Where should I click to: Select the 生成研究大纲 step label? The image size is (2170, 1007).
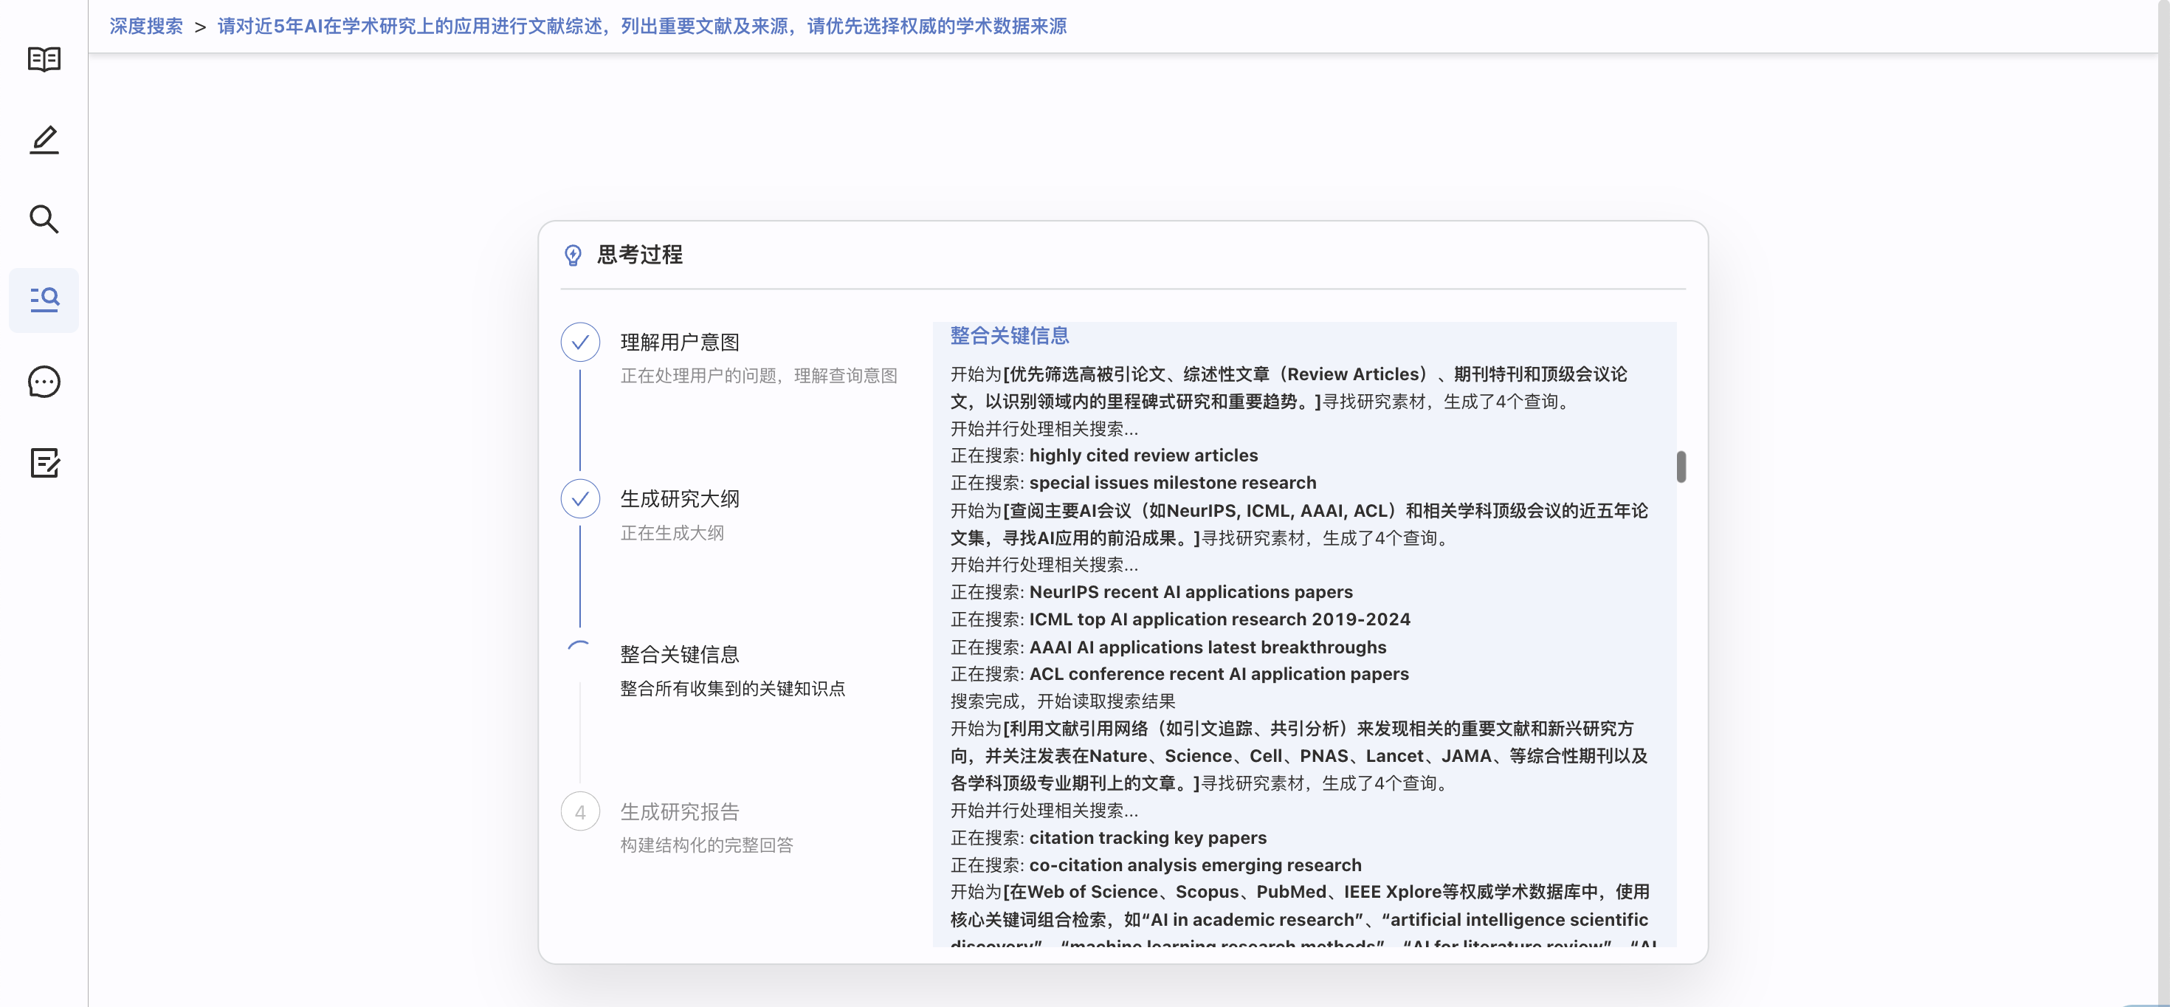click(x=680, y=499)
